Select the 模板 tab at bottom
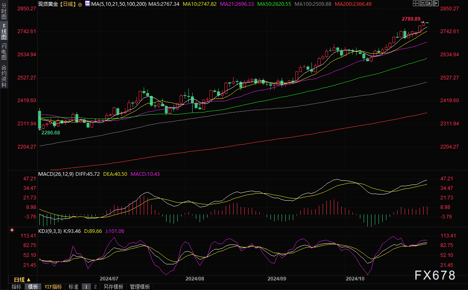The image size is (468, 290). click(x=33, y=287)
